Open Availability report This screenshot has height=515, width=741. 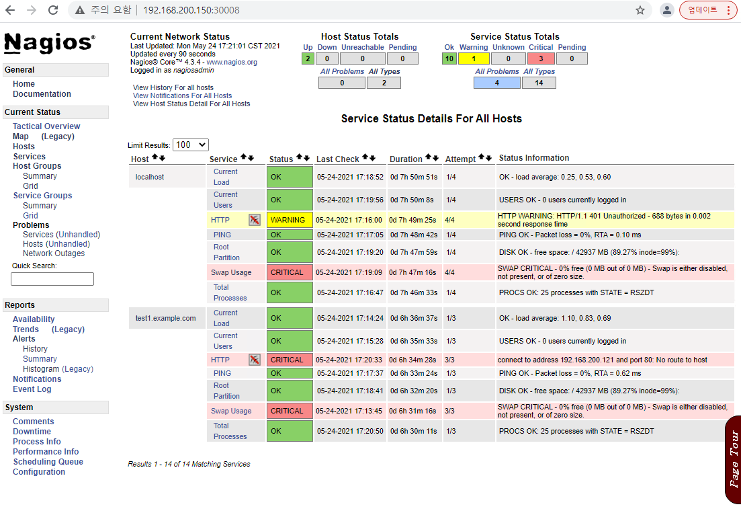point(34,319)
